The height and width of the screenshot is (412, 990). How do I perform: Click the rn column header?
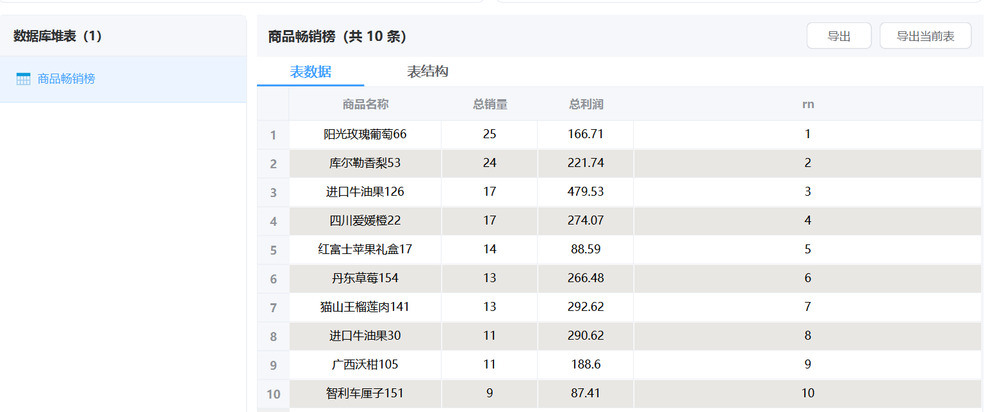[x=807, y=104]
